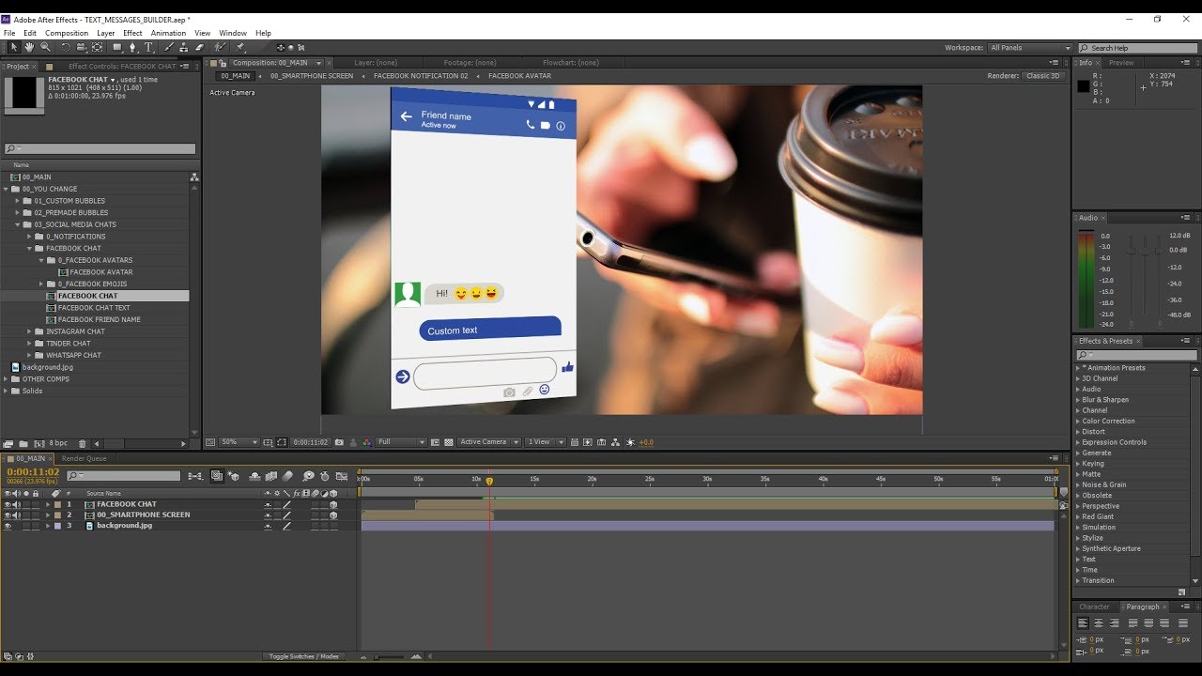
Task: Hide the background.jpg layer eye
Action: pos(8,526)
